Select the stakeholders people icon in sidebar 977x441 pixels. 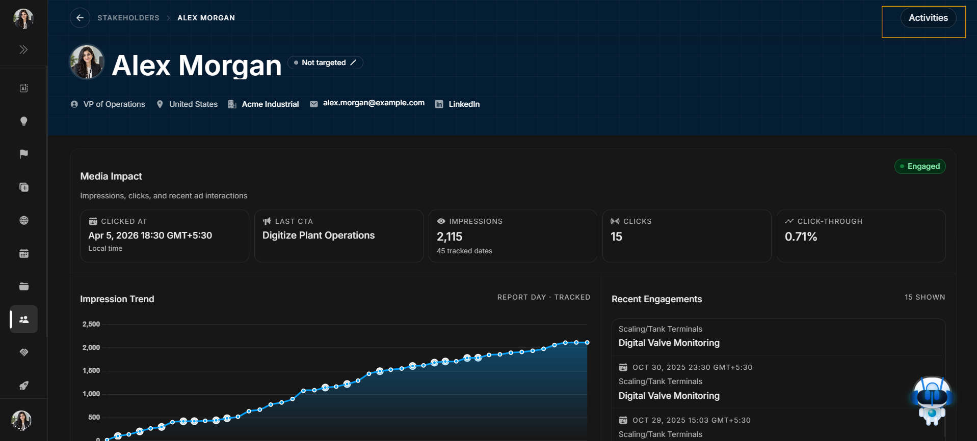(23, 319)
